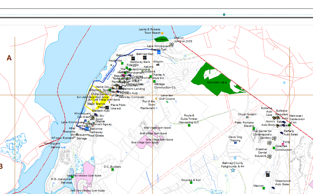Screen dimensions: 313x194
Task: Click the grid row letter A
Action: (9, 58)
